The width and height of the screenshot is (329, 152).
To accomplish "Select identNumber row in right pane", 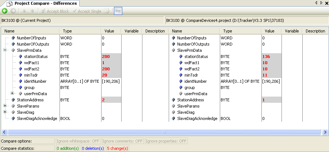I will tap(248, 81).
